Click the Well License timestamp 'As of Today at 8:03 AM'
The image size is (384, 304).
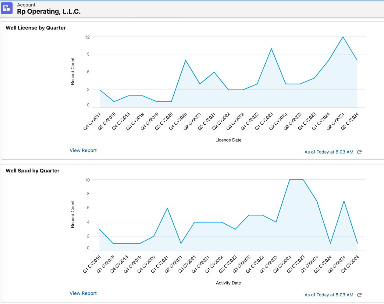click(x=329, y=152)
